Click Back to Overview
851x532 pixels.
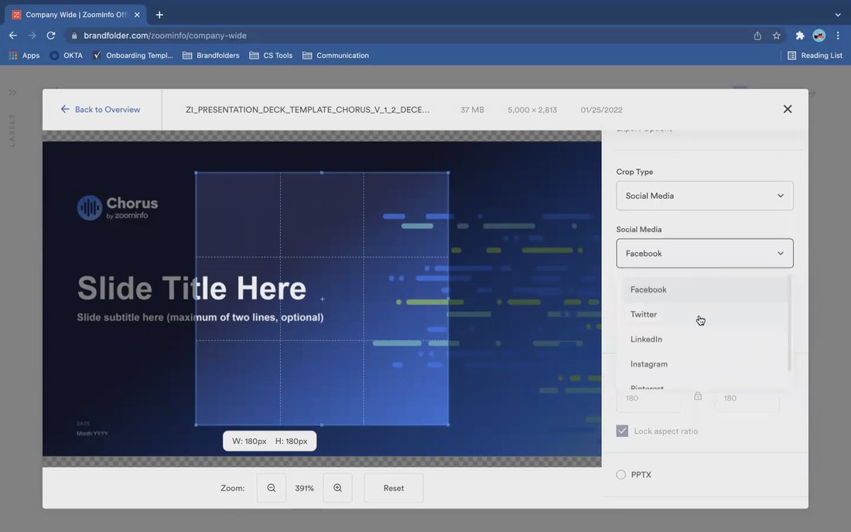100,109
